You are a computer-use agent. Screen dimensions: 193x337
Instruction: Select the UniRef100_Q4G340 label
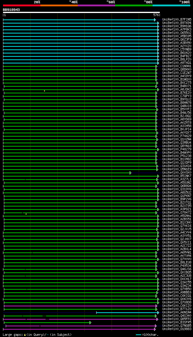[x=177, y=316]
